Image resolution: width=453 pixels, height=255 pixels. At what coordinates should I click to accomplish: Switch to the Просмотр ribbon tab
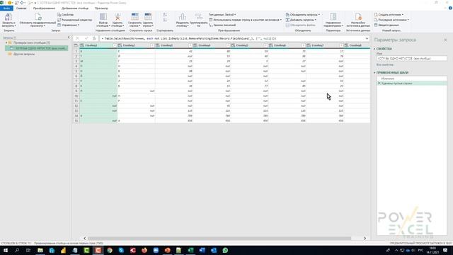click(101, 8)
